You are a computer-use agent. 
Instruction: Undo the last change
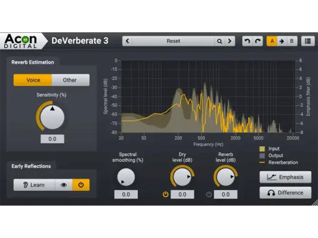[x=247, y=41]
